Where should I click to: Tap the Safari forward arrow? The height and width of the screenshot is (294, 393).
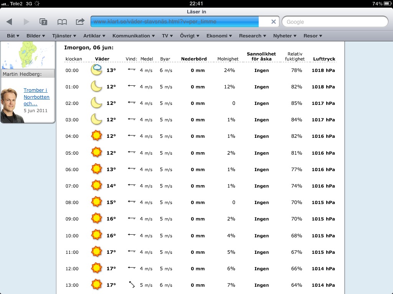[x=26, y=22]
